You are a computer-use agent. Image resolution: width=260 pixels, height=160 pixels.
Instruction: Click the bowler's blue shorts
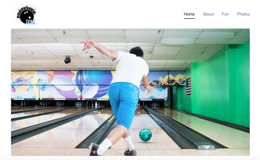click(124, 104)
